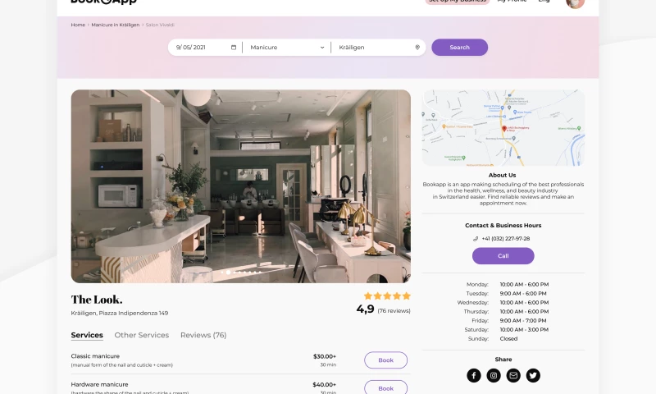Click the Salon Vivaldi breadcrumb
Screen dimensions: 656x394
[x=160, y=25]
